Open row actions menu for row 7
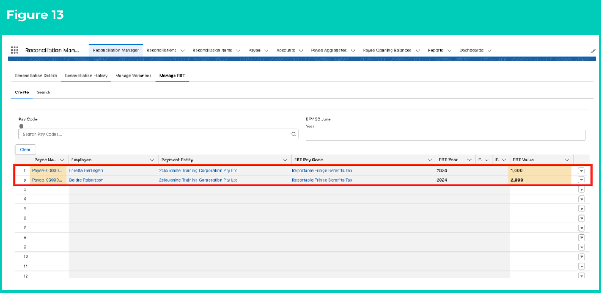 (x=581, y=228)
